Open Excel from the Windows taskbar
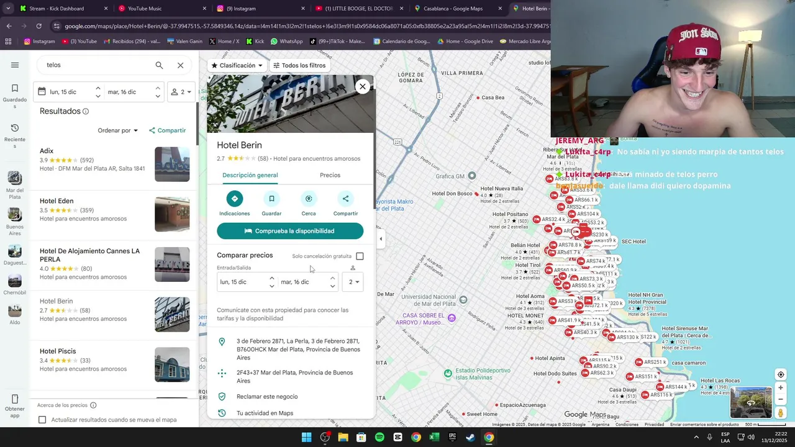 (x=434, y=437)
